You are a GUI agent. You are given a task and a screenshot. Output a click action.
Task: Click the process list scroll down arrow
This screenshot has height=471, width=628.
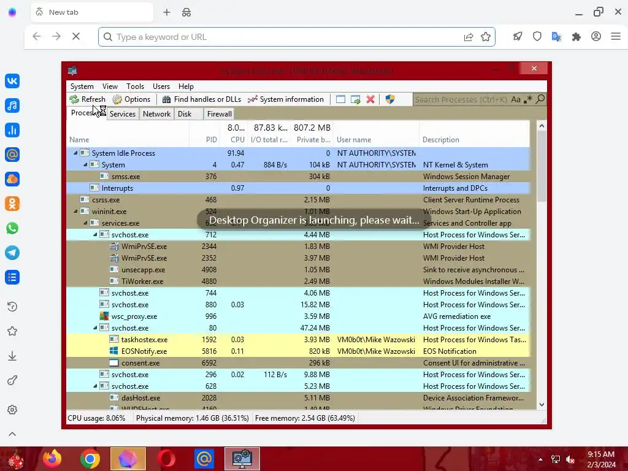click(542, 405)
